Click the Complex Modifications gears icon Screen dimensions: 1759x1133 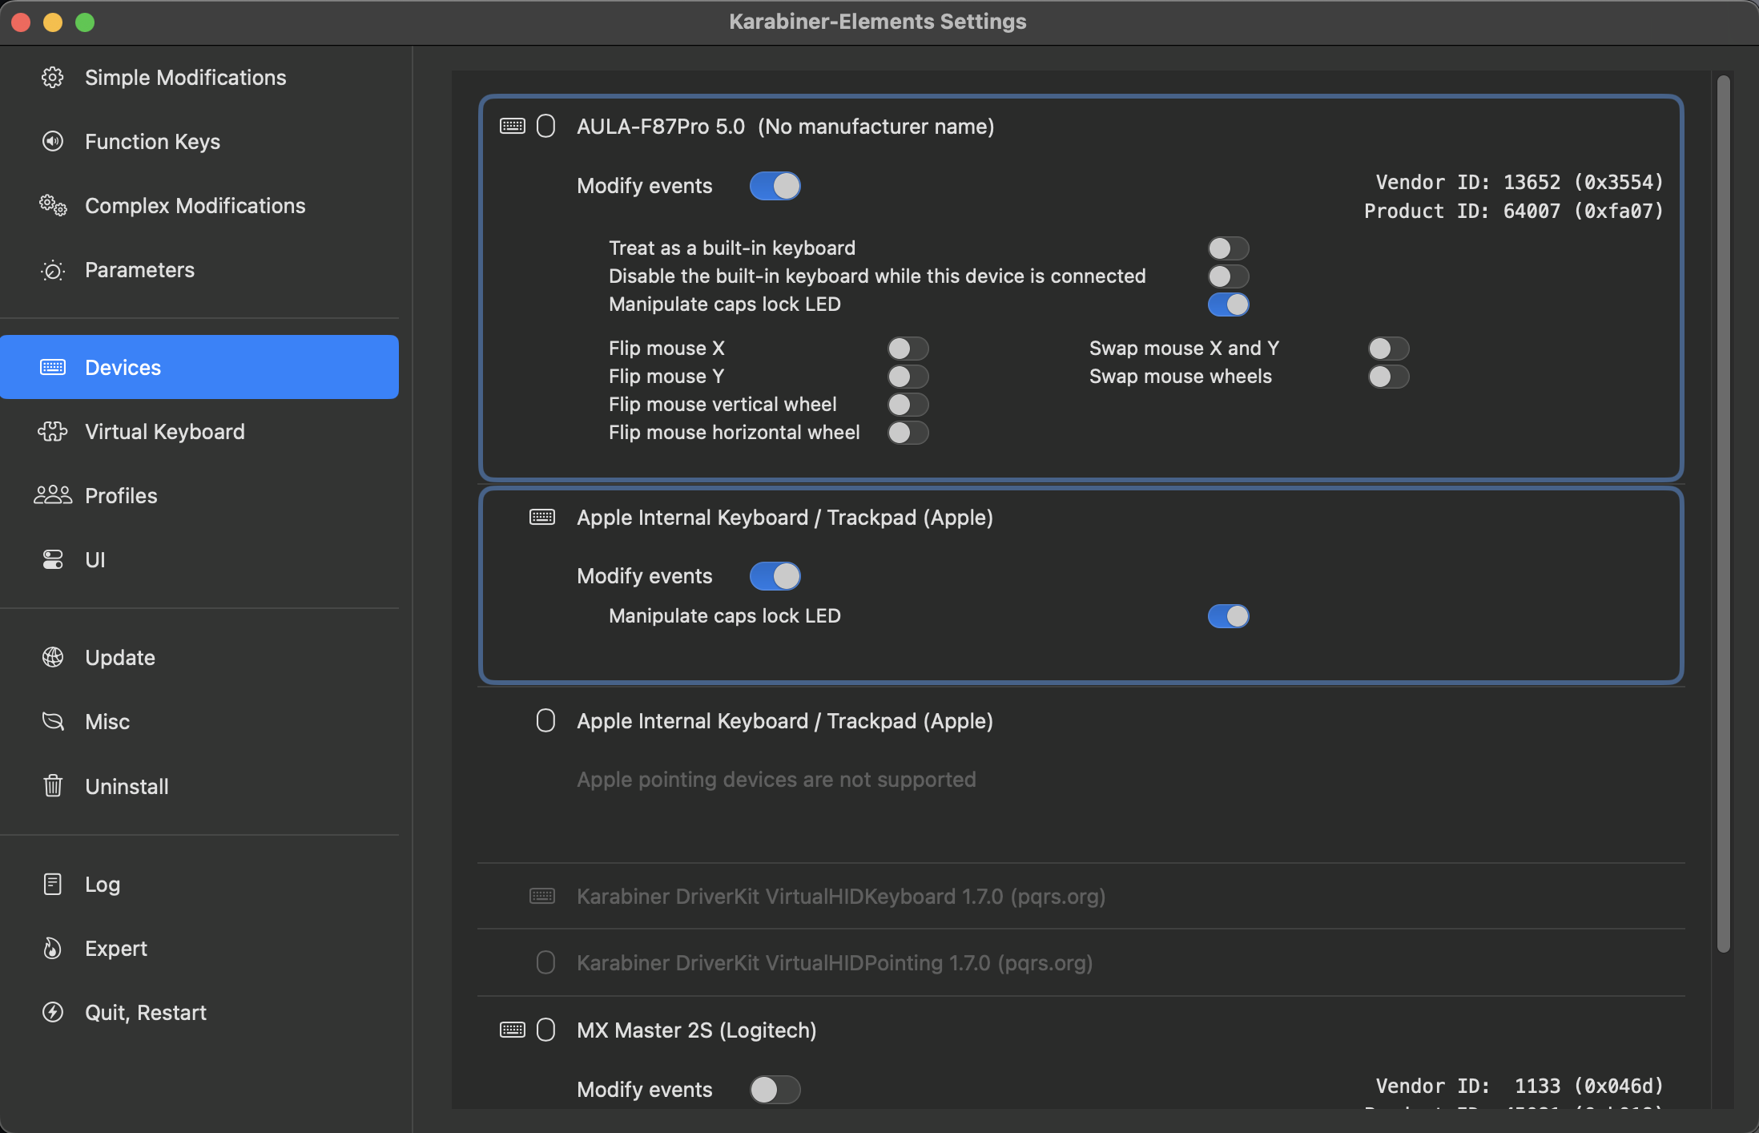(53, 206)
